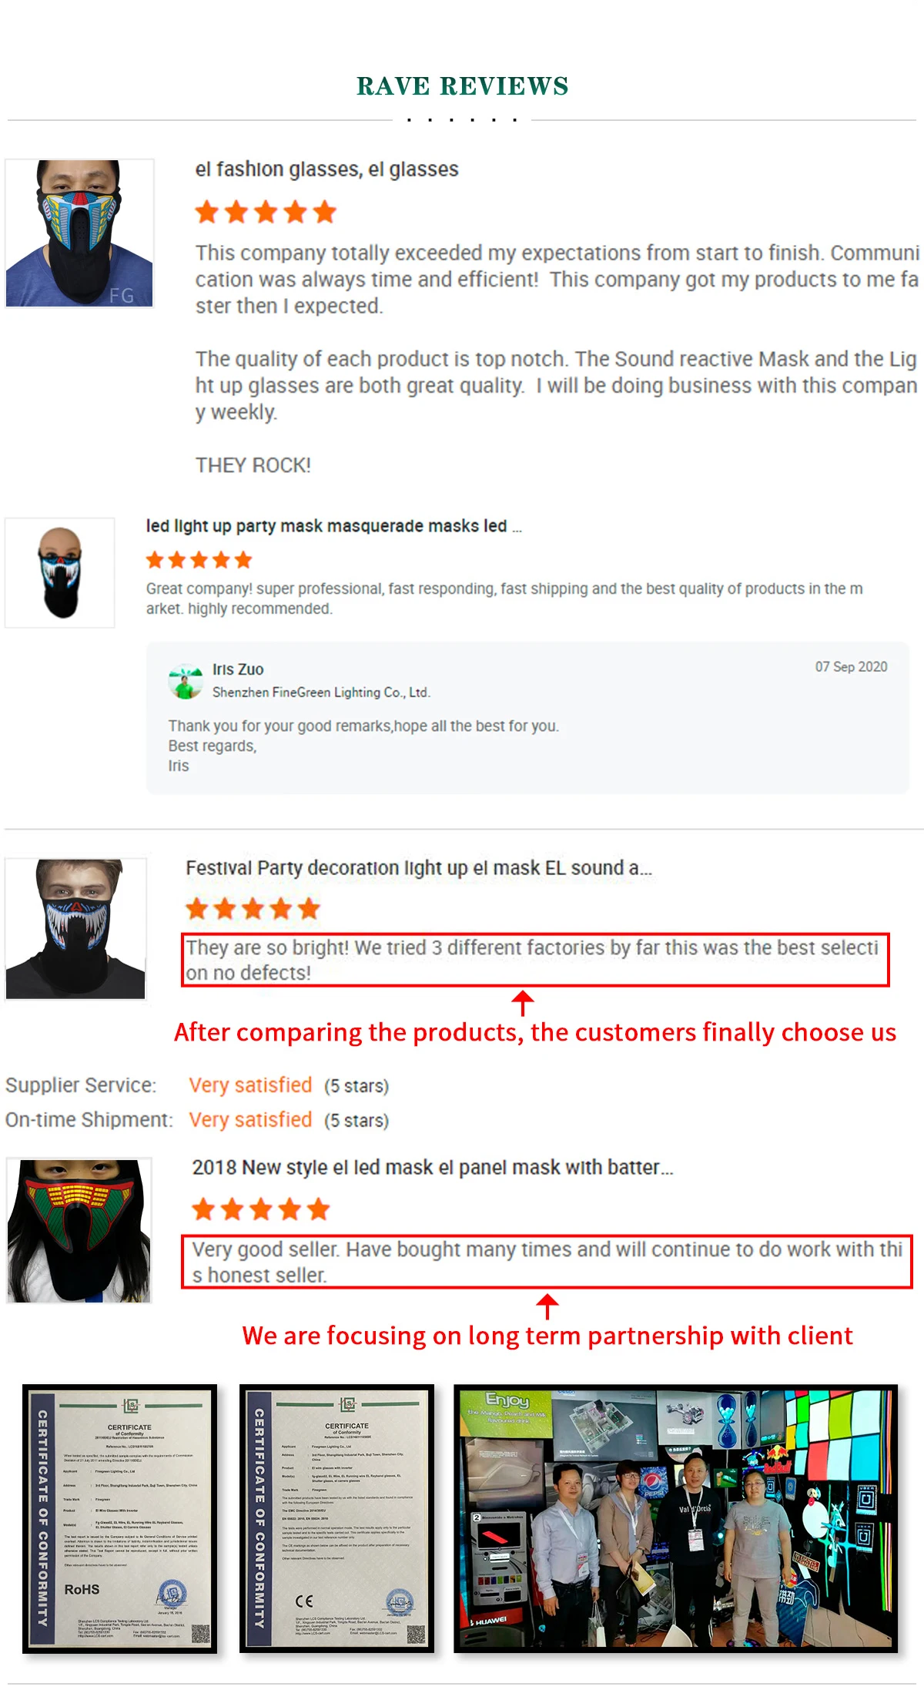
Task: Open the small blue fang mask thumbnail
Action: click(x=60, y=572)
